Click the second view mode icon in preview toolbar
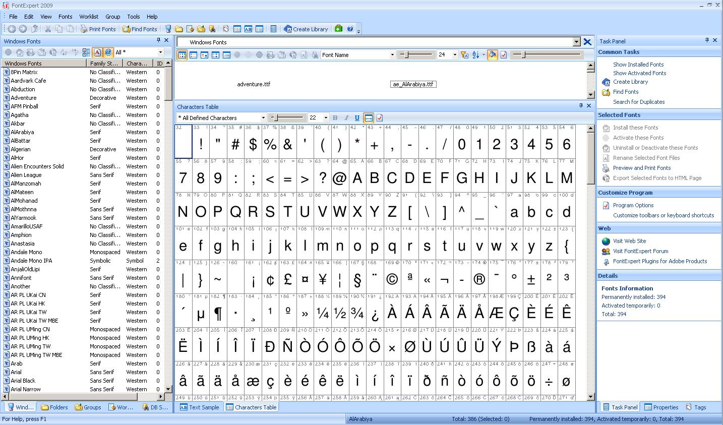 coord(194,55)
